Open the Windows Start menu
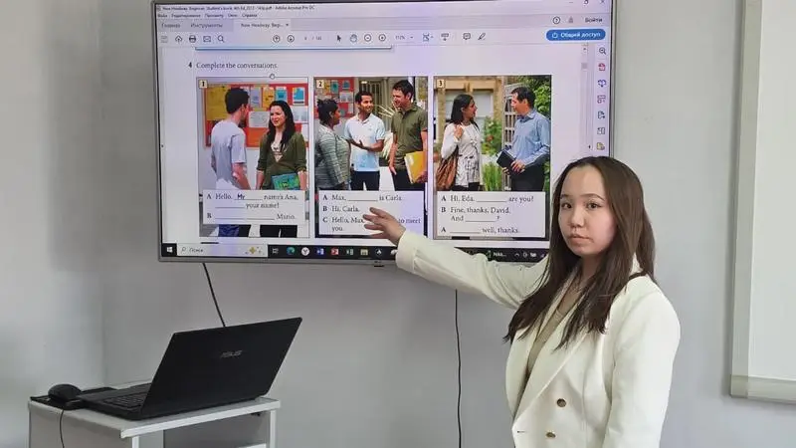This screenshot has height=448, width=796. (x=169, y=250)
